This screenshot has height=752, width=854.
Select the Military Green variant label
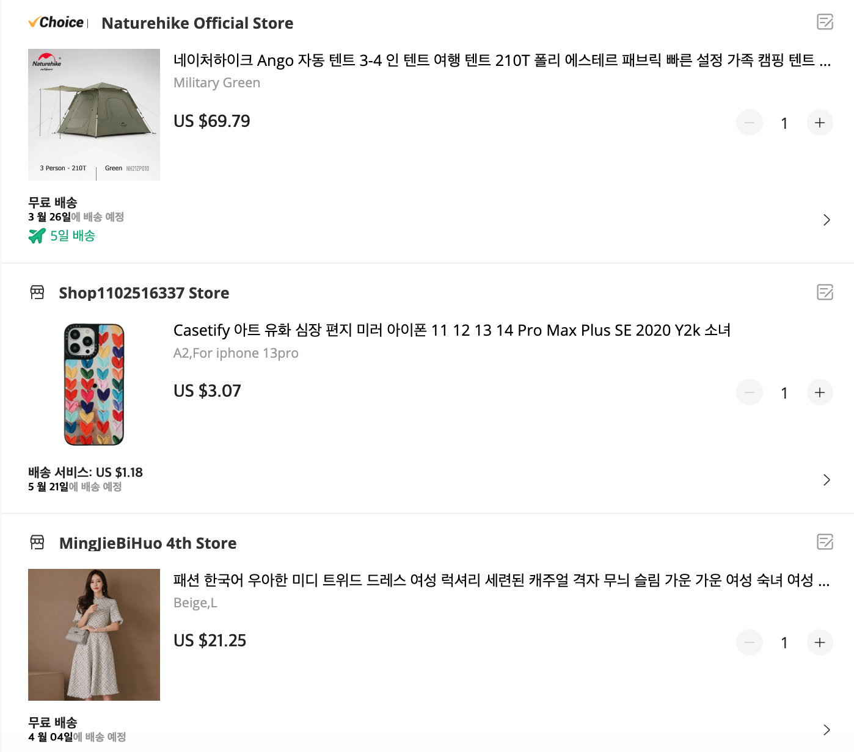(217, 82)
